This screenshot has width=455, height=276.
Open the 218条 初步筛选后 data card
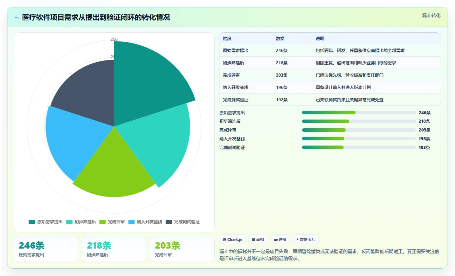(x=114, y=249)
